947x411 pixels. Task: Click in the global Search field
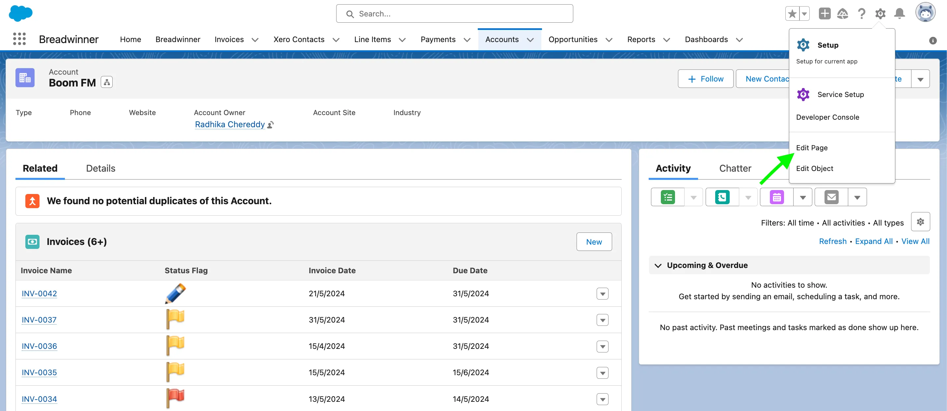454,13
